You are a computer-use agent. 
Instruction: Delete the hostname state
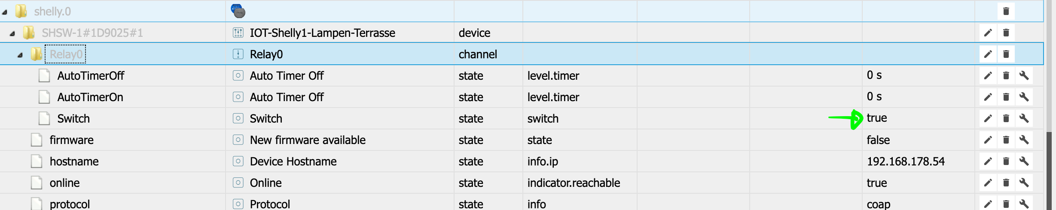(1006, 161)
